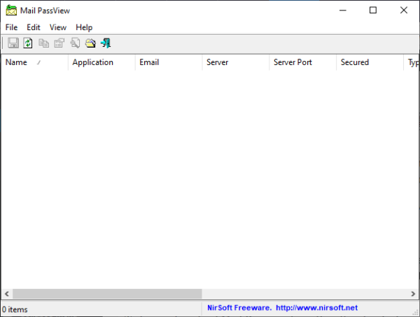
Task: Click the '0 items' status bar text
Action: click(15, 309)
